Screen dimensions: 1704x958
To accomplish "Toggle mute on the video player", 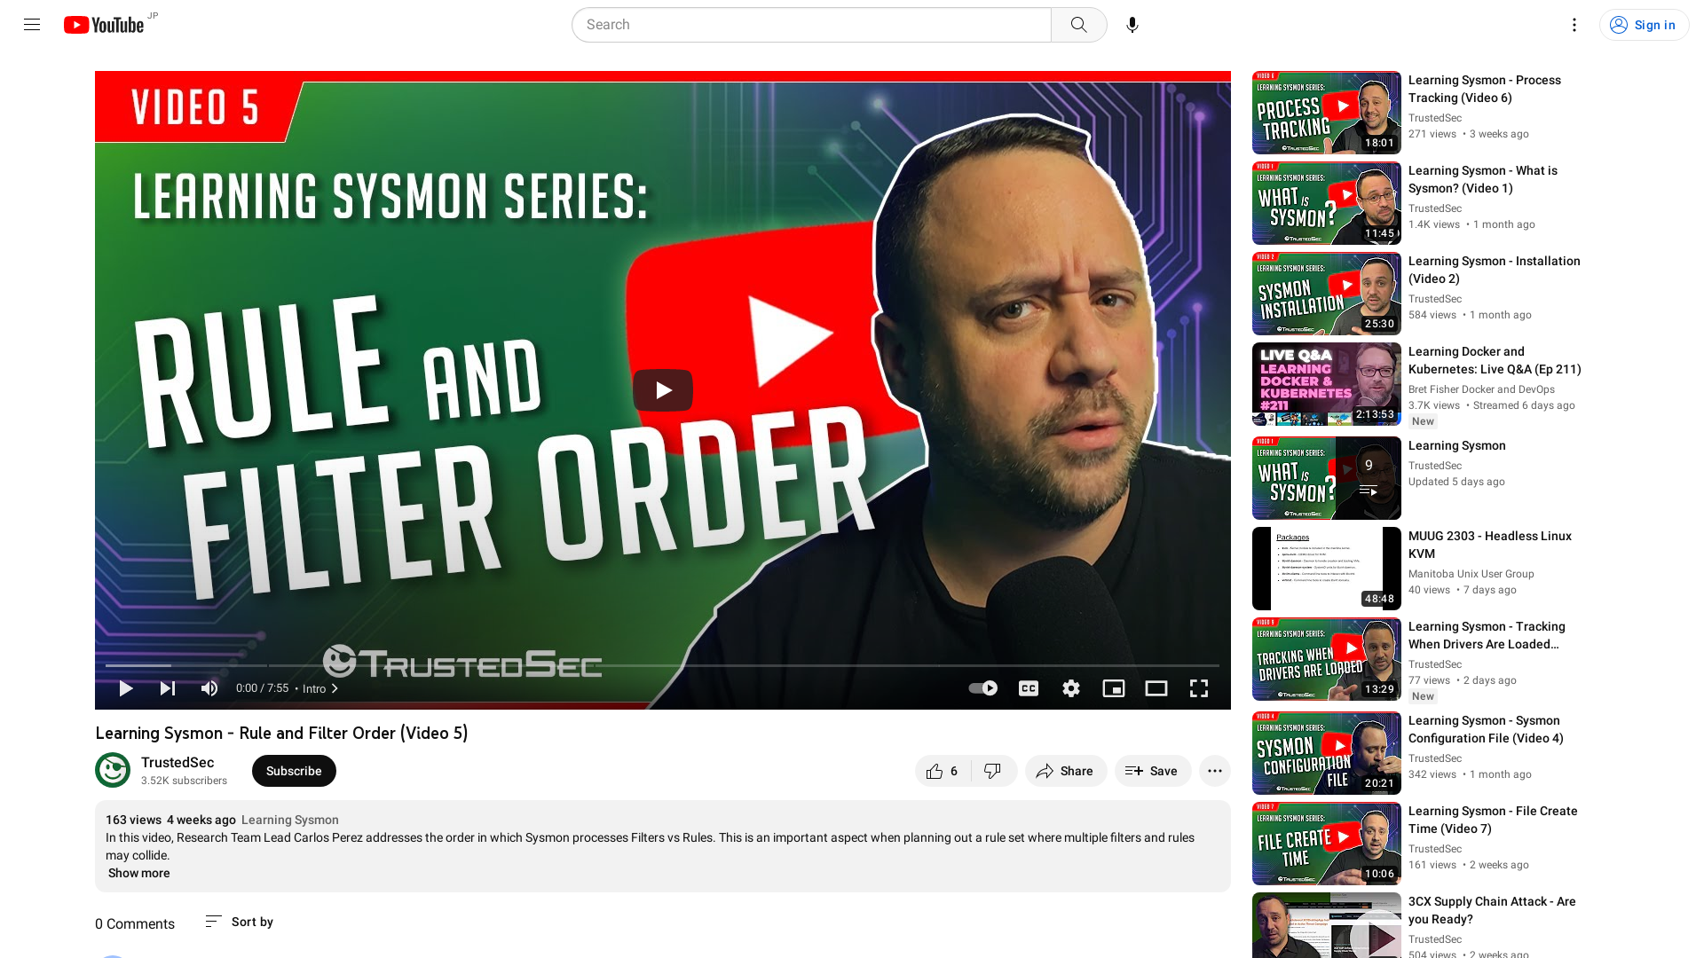I will [209, 687].
